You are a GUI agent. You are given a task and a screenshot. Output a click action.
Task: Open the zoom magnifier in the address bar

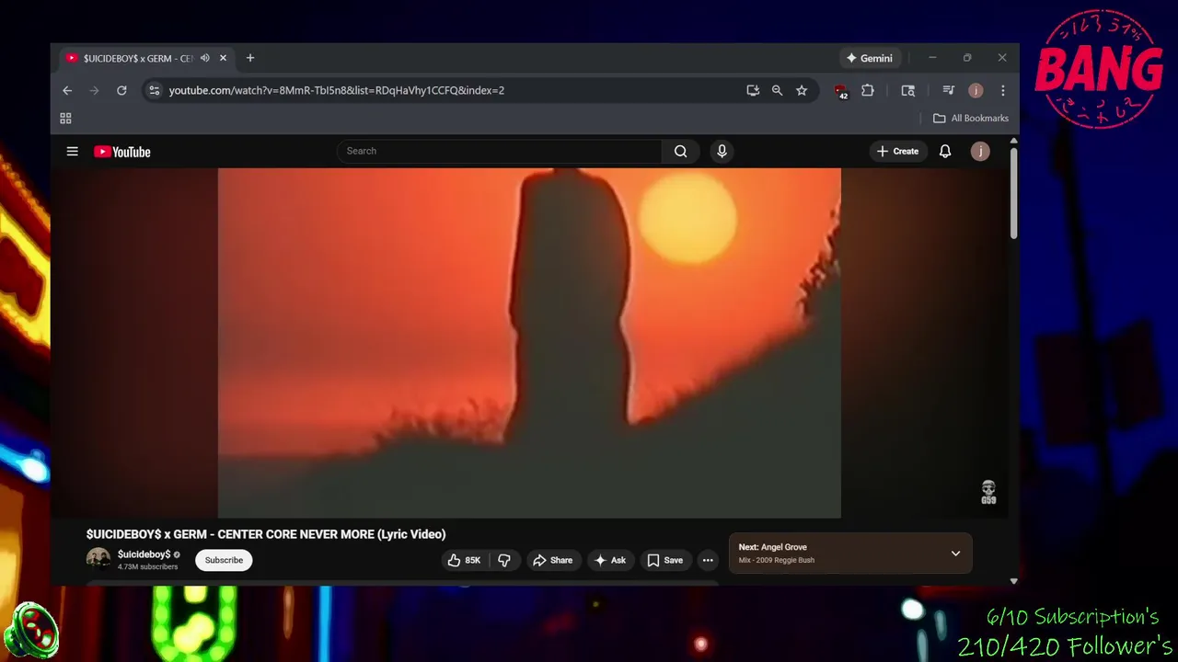[777, 90]
